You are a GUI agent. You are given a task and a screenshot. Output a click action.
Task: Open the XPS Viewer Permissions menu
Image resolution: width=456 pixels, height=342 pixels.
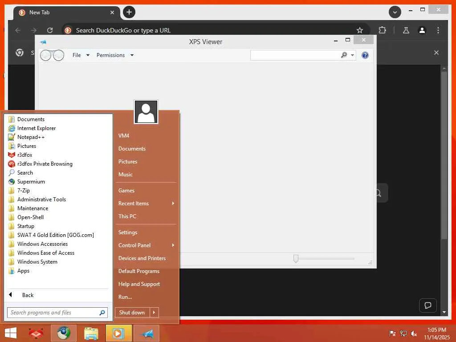115,55
